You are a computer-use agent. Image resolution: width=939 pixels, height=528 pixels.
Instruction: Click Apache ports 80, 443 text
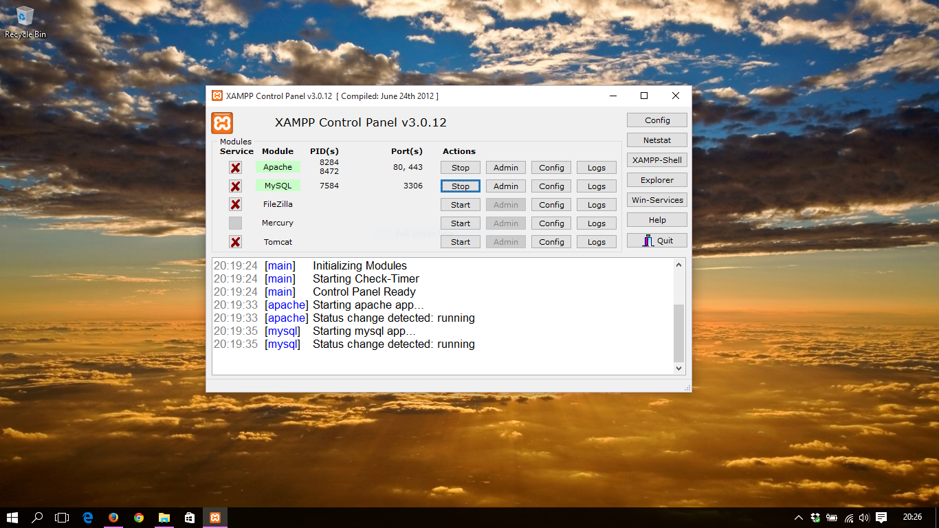point(408,167)
